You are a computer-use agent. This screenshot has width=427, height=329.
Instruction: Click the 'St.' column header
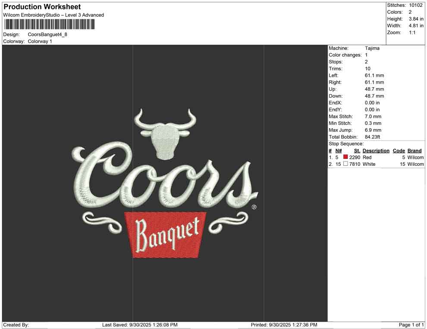(357, 150)
